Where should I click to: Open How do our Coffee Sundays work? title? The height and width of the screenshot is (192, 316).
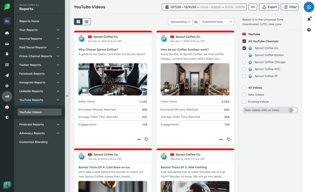point(184,49)
